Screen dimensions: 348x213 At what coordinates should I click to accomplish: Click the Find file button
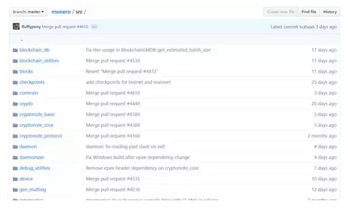tap(308, 12)
